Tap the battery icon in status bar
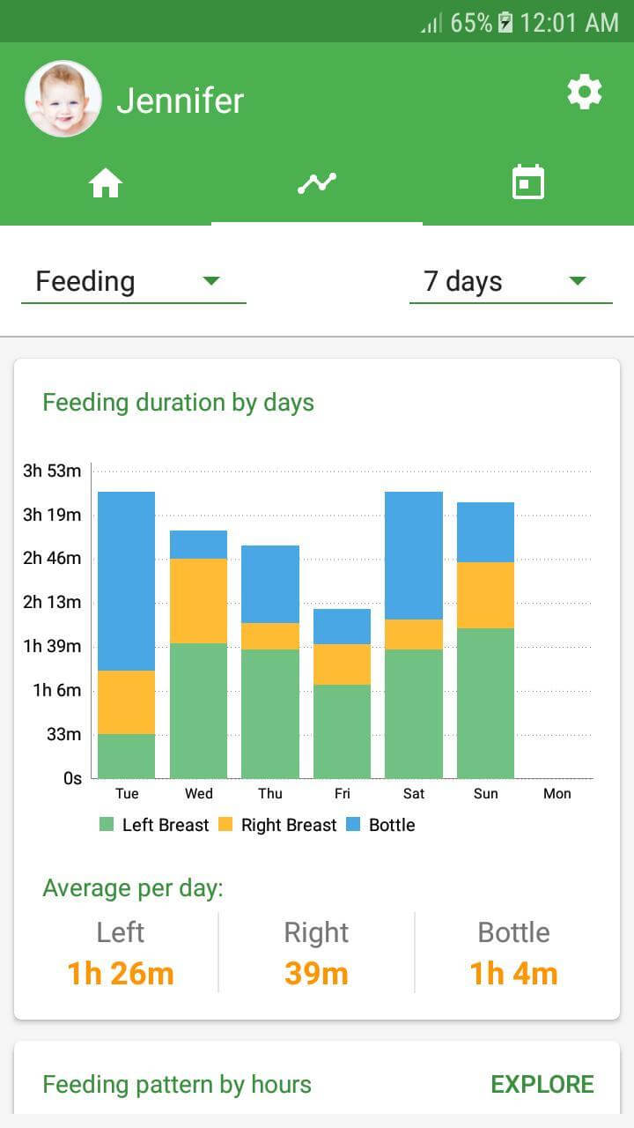This screenshot has width=634, height=1128. (505, 23)
